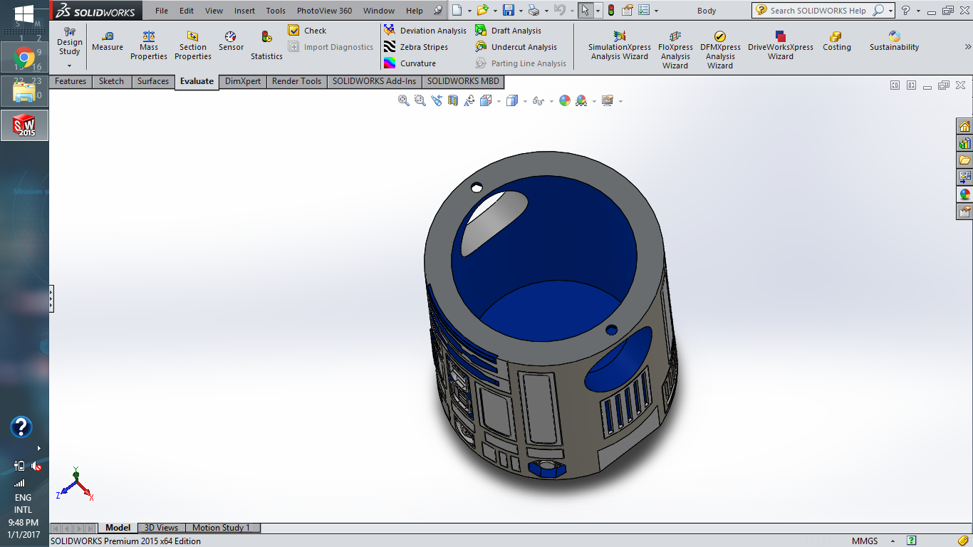The height and width of the screenshot is (547, 973).
Task: Enable Draft Analysis
Action: [x=518, y=31]
